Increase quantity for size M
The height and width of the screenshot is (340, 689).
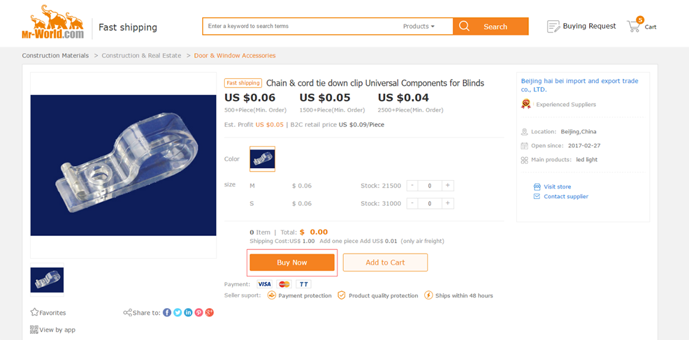pos(448,186)
